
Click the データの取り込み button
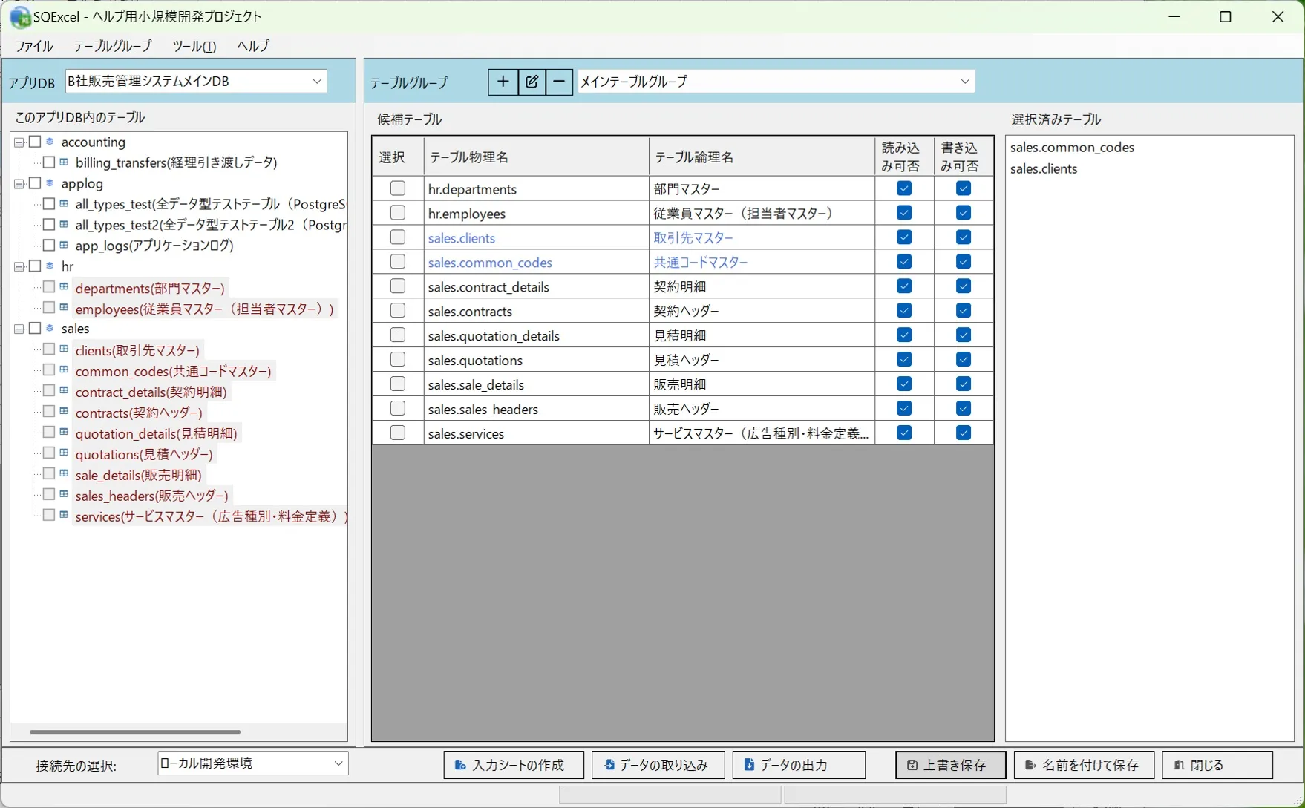658,765
